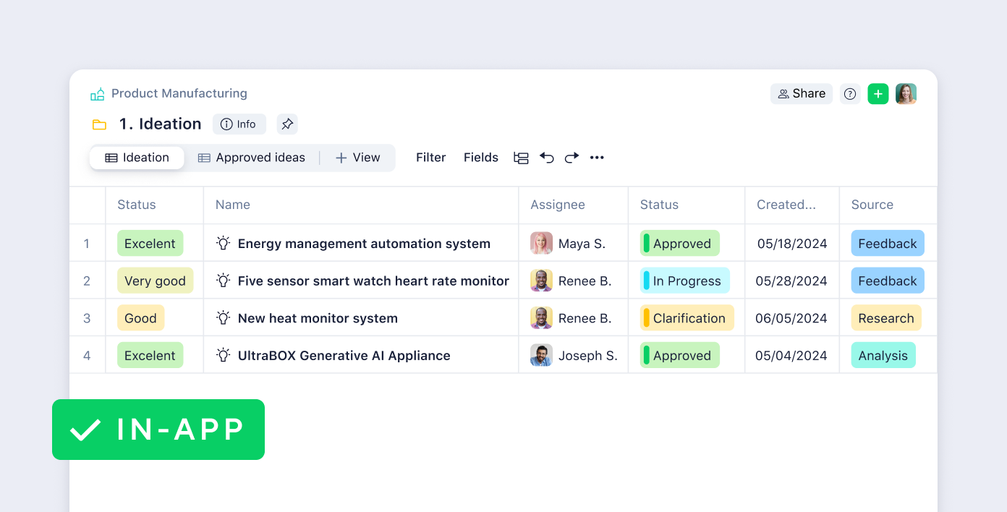Screen dimensions: 1007x512
Task: Open the user profile avatar
Action: tap(906, 94)
